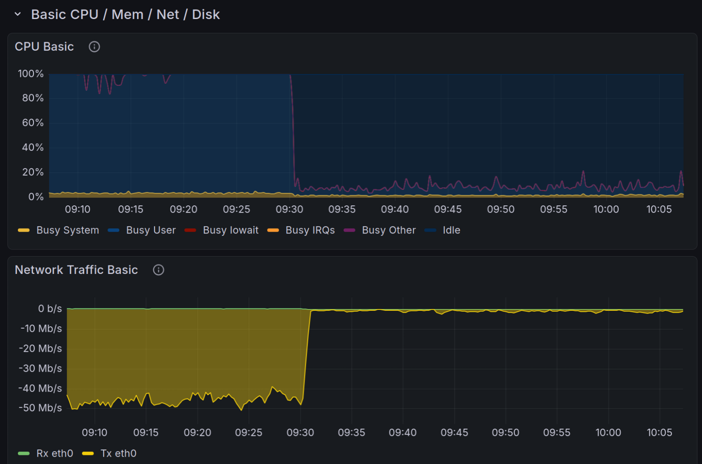Toggle the Busy System legend label

pyautogui.click(x=68, y=230)
